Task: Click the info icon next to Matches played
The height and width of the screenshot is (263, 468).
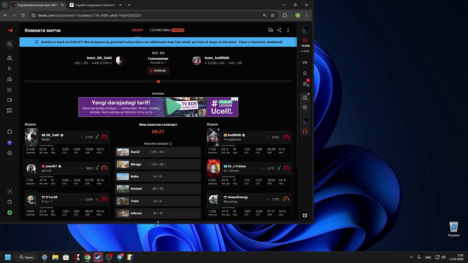Action: [x=170, y=144]
